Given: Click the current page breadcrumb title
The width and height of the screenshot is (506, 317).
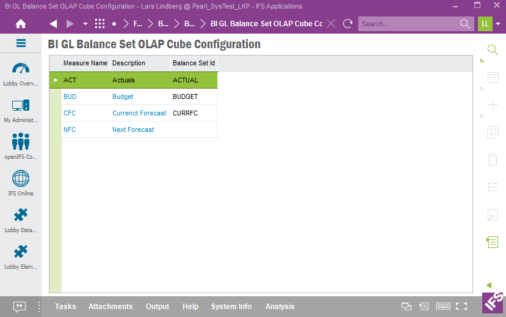Looking at the screenshot, I should coord(266,24).
